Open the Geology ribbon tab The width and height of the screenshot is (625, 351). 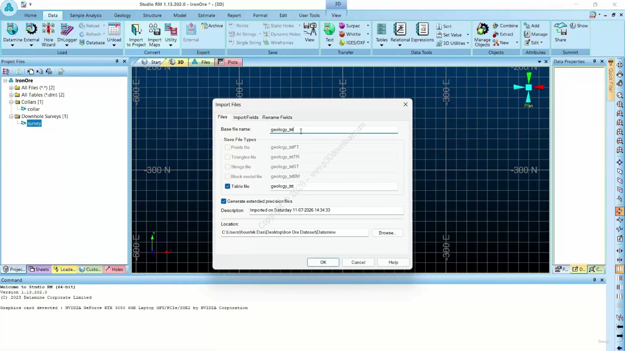pos(123,15)
